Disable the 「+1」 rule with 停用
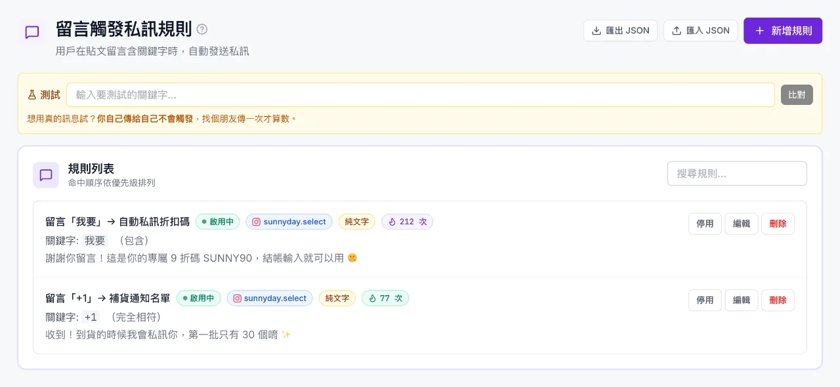The width and height of the screenshot is (840, 387). (705, 300)
